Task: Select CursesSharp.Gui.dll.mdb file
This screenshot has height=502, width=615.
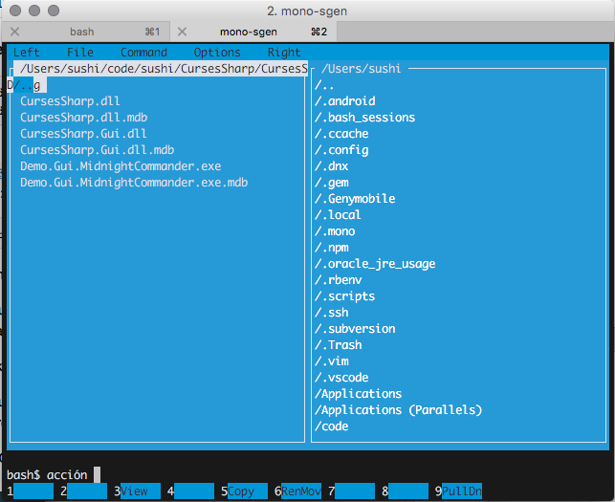Action: click(97, 150)
